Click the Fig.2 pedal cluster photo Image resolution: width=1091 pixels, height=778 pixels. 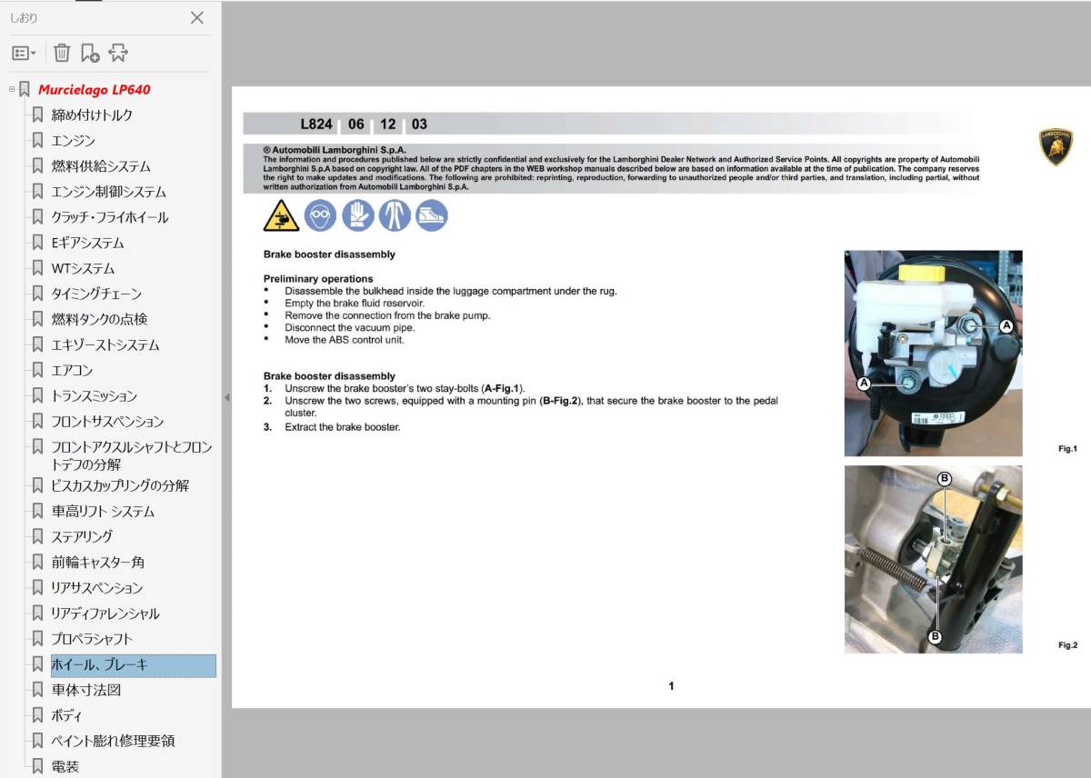tap(933, 559)
